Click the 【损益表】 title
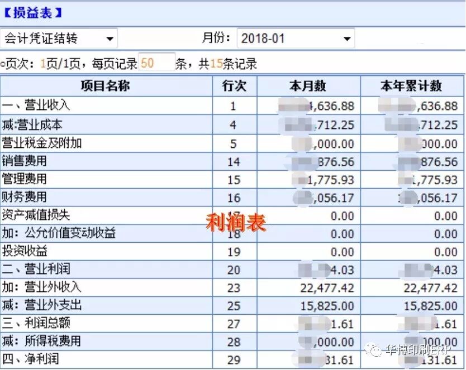 (33, 13)
